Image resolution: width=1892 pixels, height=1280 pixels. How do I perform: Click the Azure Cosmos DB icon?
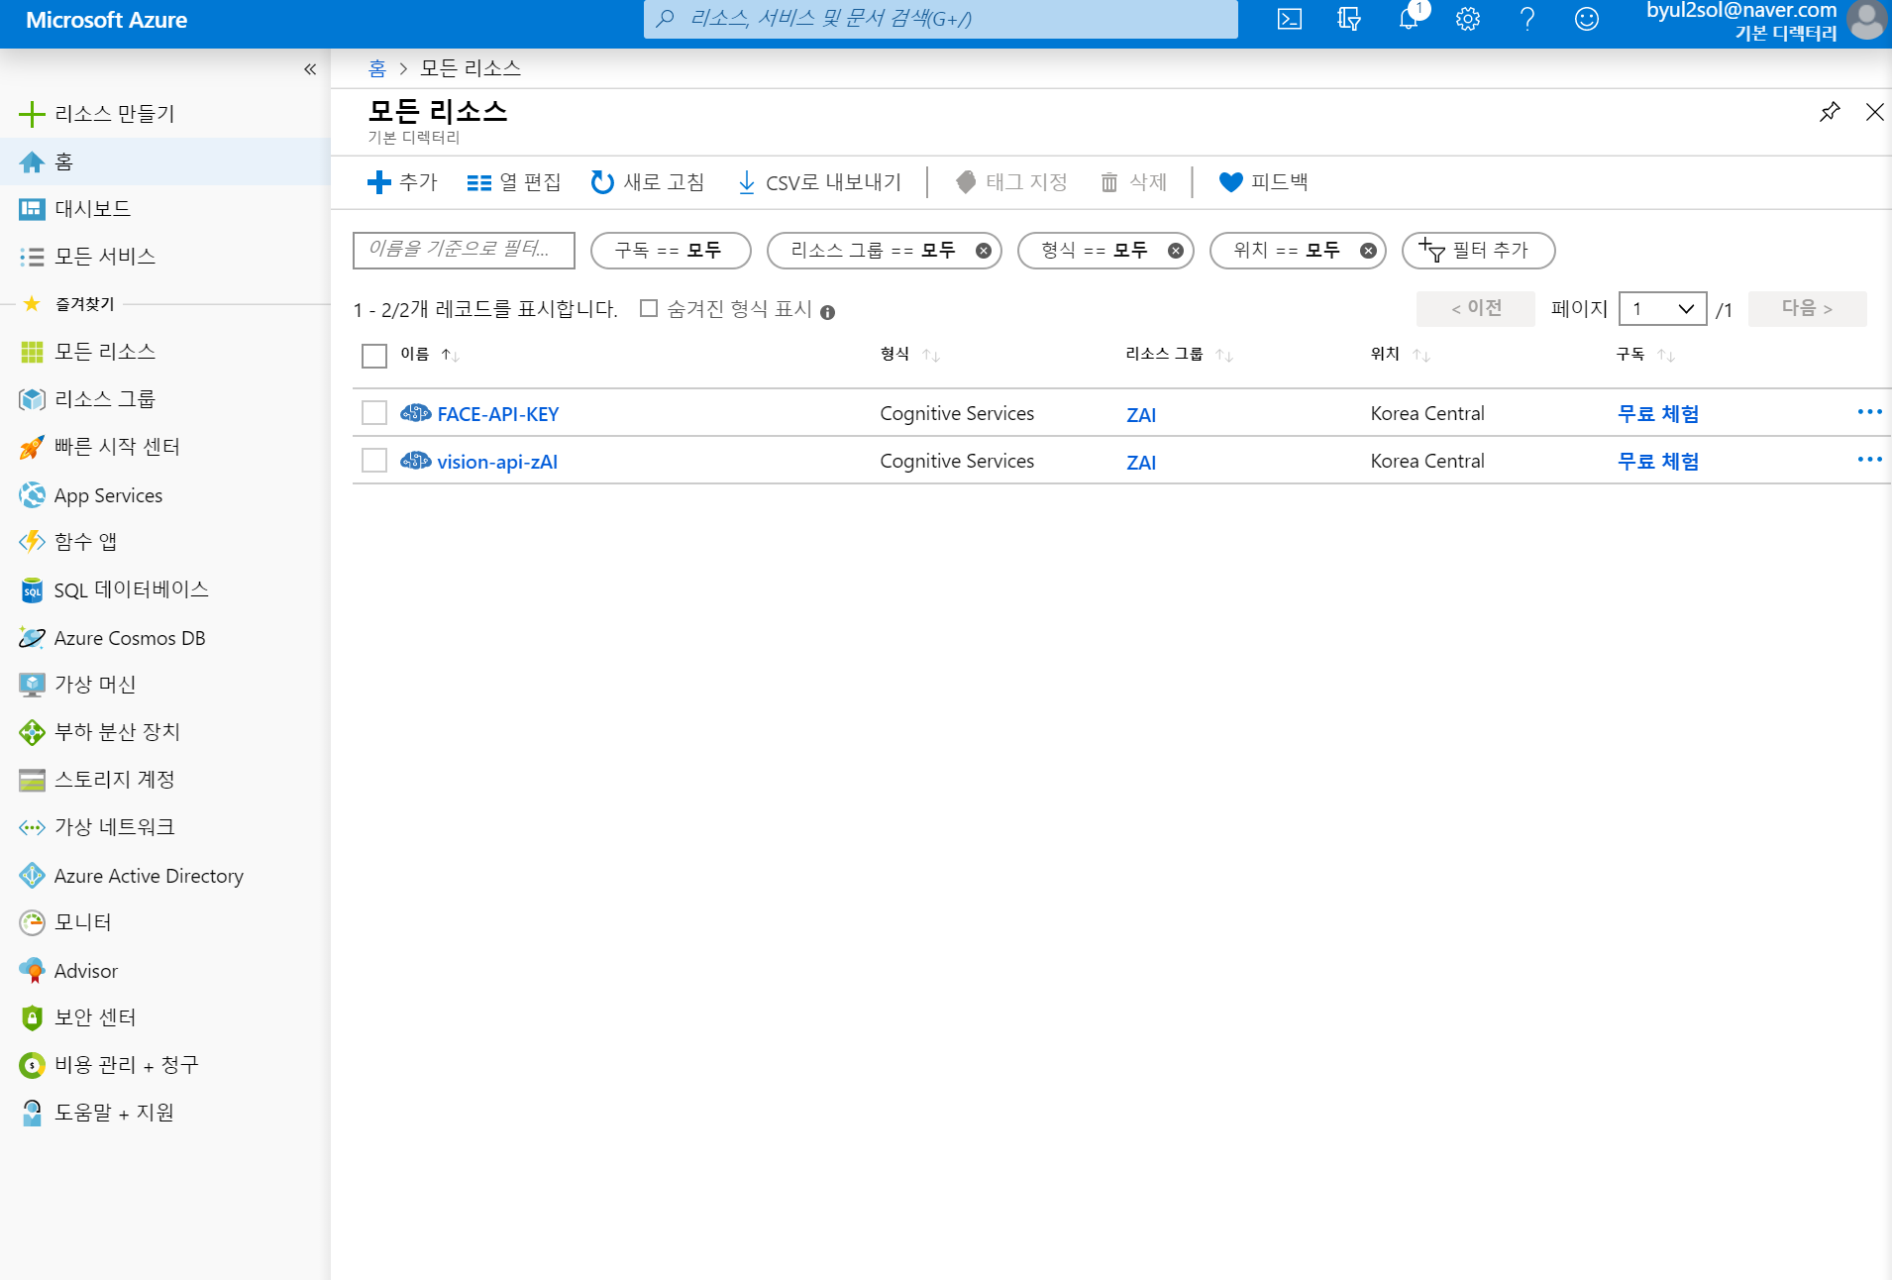point(32,638)
